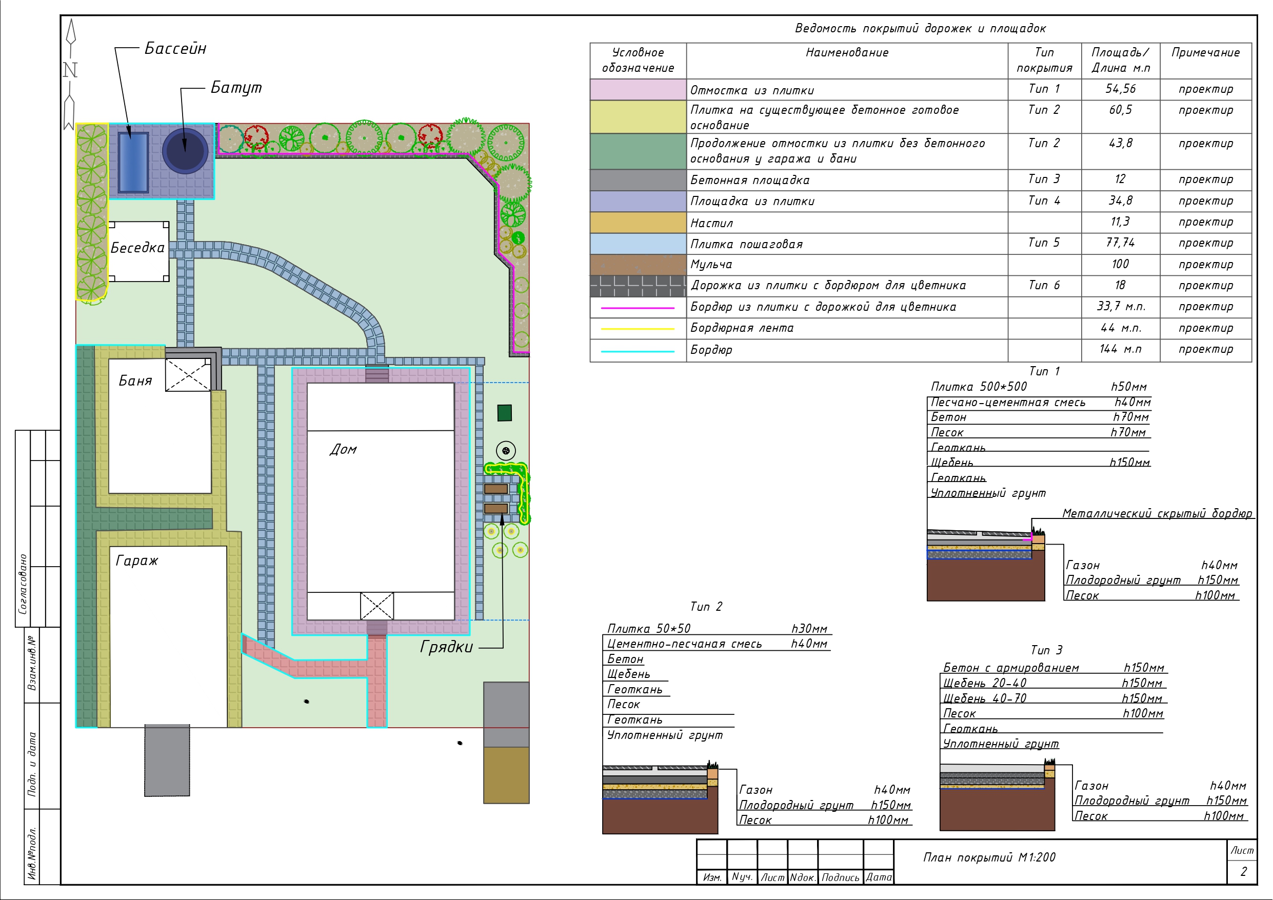Click the 'Металлический скрытый бордюр' annotation

coord(1157,513)
